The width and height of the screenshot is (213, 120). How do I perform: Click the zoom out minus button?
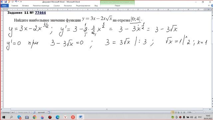(x=194, y=112)
